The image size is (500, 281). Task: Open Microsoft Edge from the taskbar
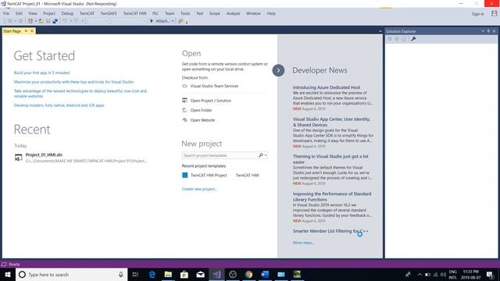[x=152, y=274]
